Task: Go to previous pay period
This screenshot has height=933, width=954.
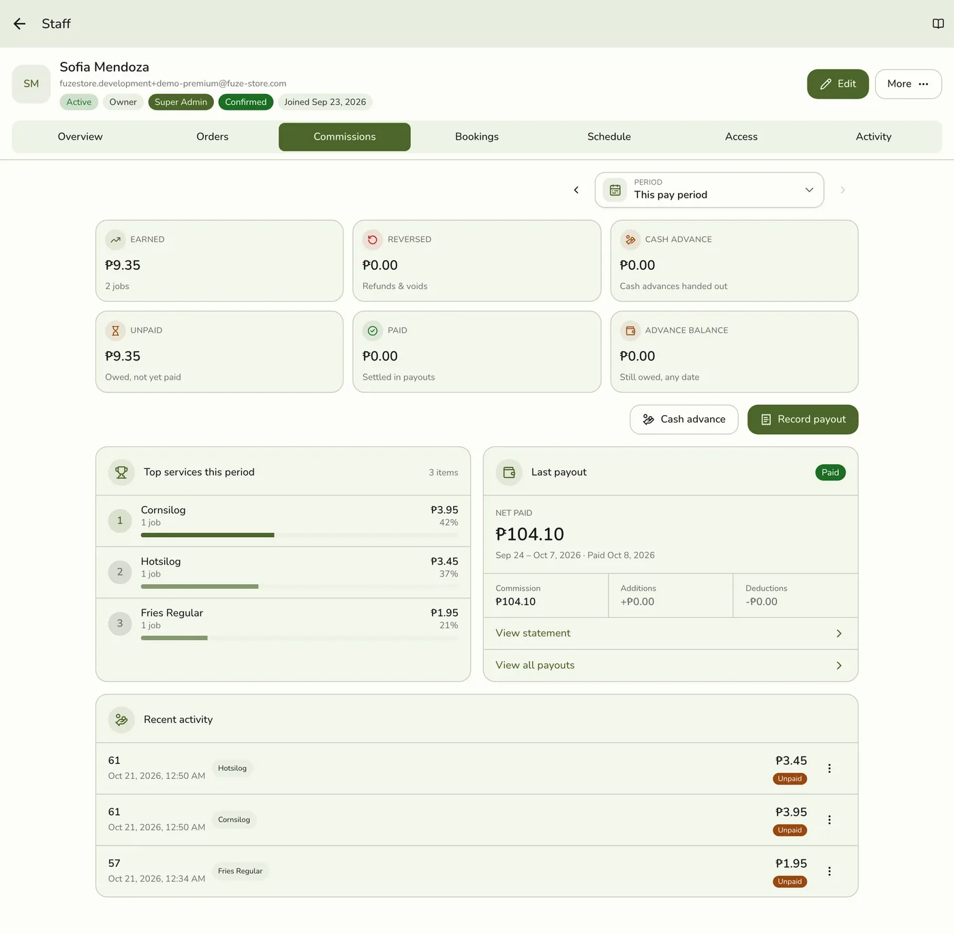Action: click(x=576, y=190)
